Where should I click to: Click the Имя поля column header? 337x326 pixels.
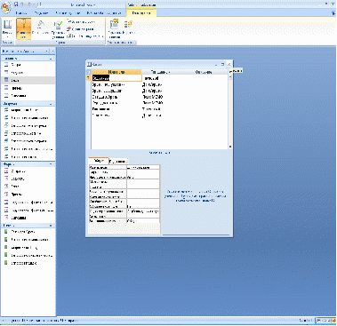click(116, 72)
